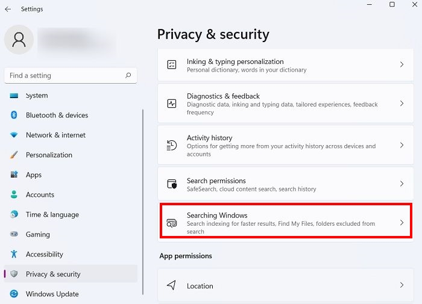Screen dimensions: 422x304
Task: Expand Location chevron
Action: (x=402, y=285)
